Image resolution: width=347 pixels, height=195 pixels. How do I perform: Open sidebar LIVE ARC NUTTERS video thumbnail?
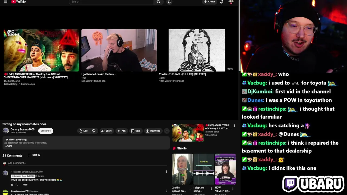(188, 133)
